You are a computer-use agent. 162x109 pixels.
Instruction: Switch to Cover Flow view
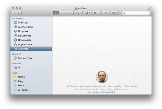71,13
